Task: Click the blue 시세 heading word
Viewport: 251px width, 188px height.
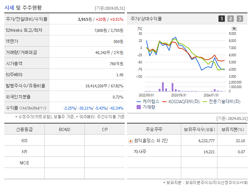Action: click(9, 8)
